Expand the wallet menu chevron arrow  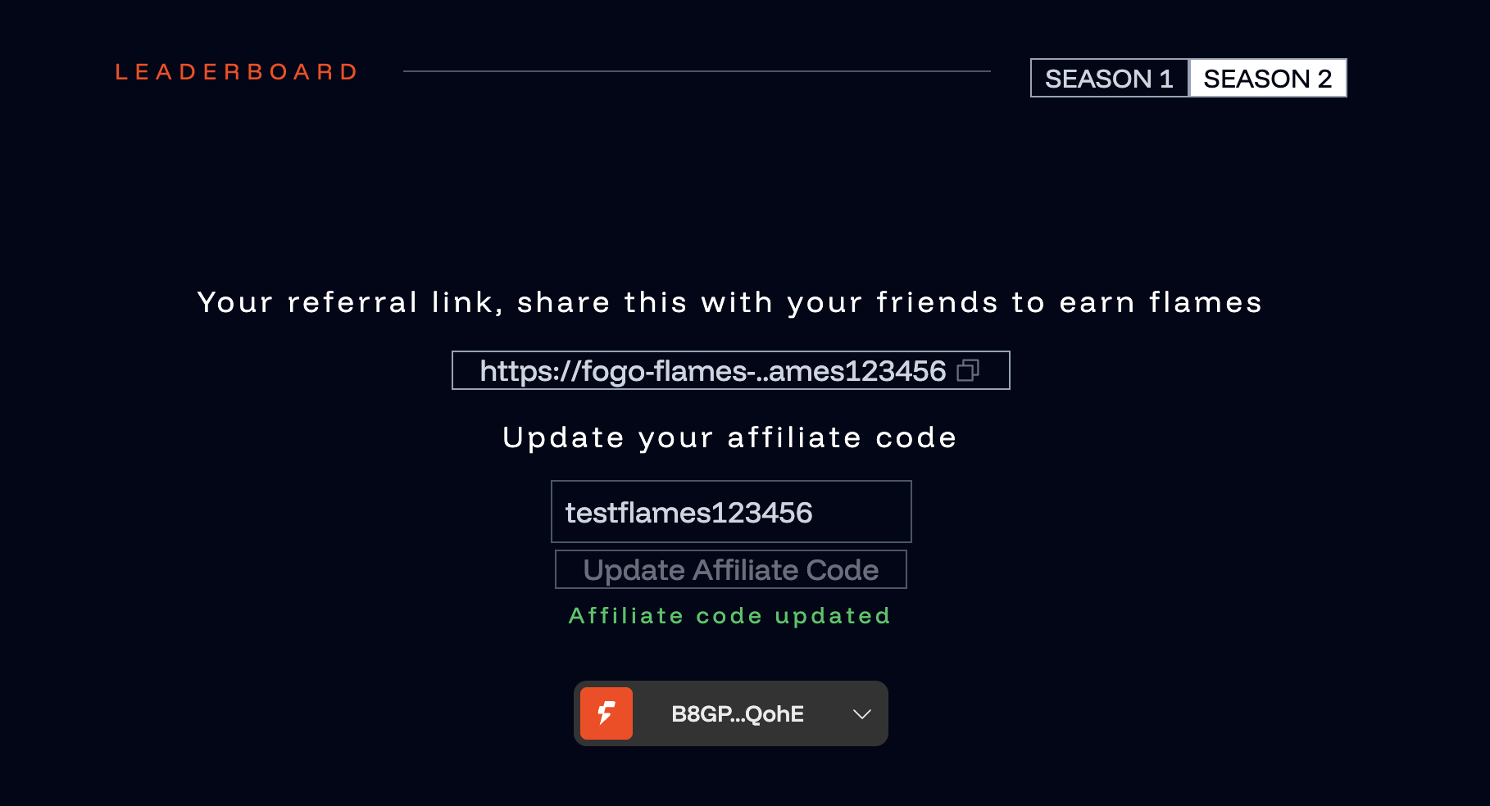(x=861, y=714)
